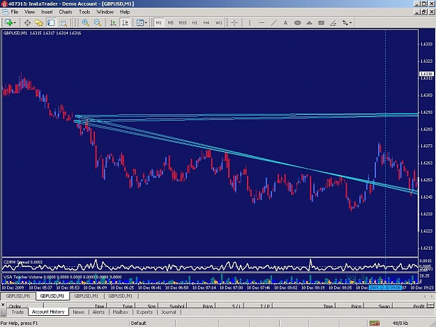Toggle Chart Shift button
The image size is (436, 327).
tap(125, 22)
